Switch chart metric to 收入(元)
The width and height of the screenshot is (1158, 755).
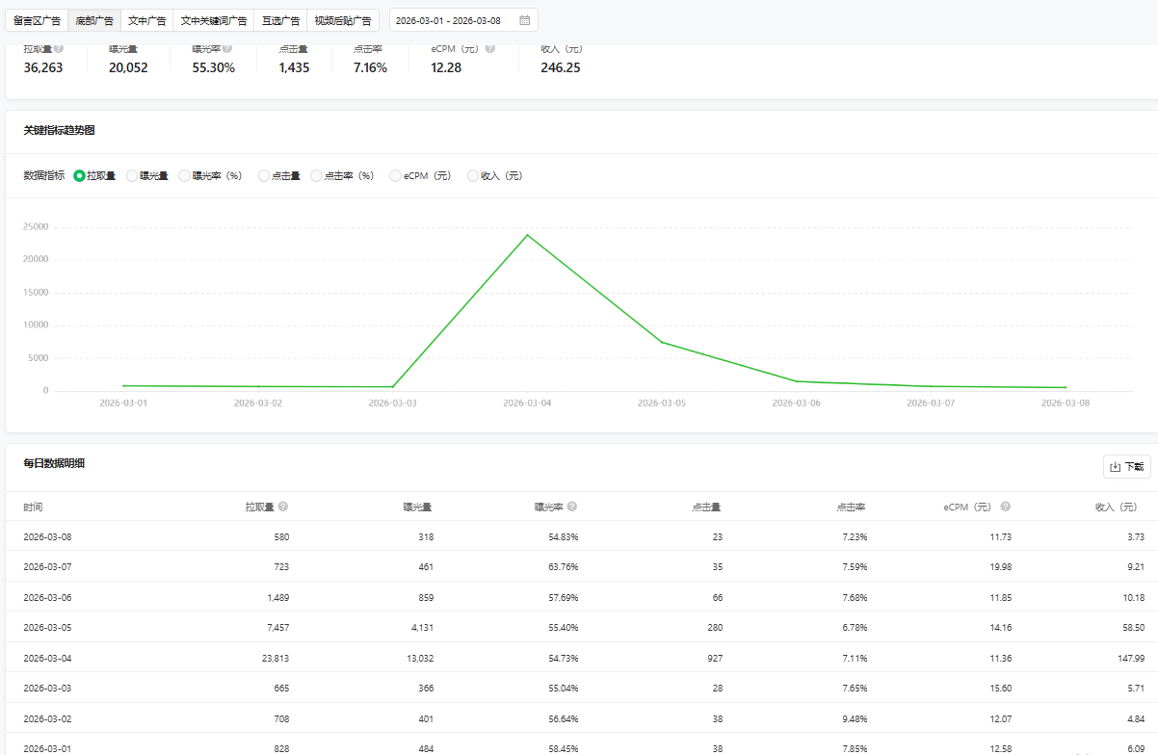tap(473, 176)
